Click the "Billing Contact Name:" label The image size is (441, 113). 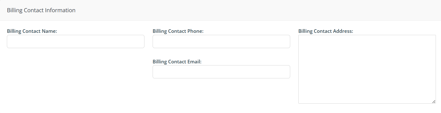click(32, 31)
